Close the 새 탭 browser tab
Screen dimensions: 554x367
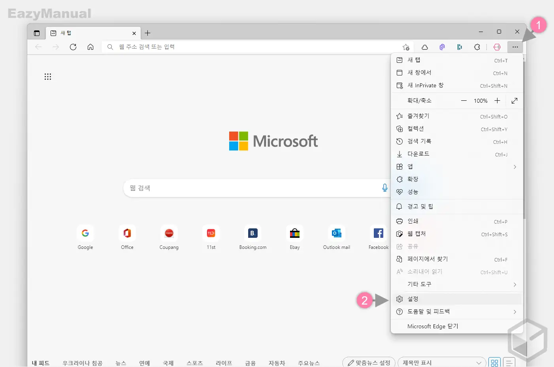[x=134, y=33]
